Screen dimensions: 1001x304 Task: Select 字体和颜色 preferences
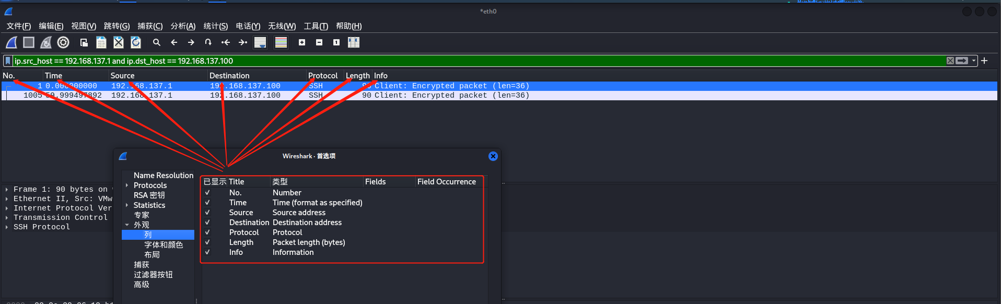click(164, 245)
